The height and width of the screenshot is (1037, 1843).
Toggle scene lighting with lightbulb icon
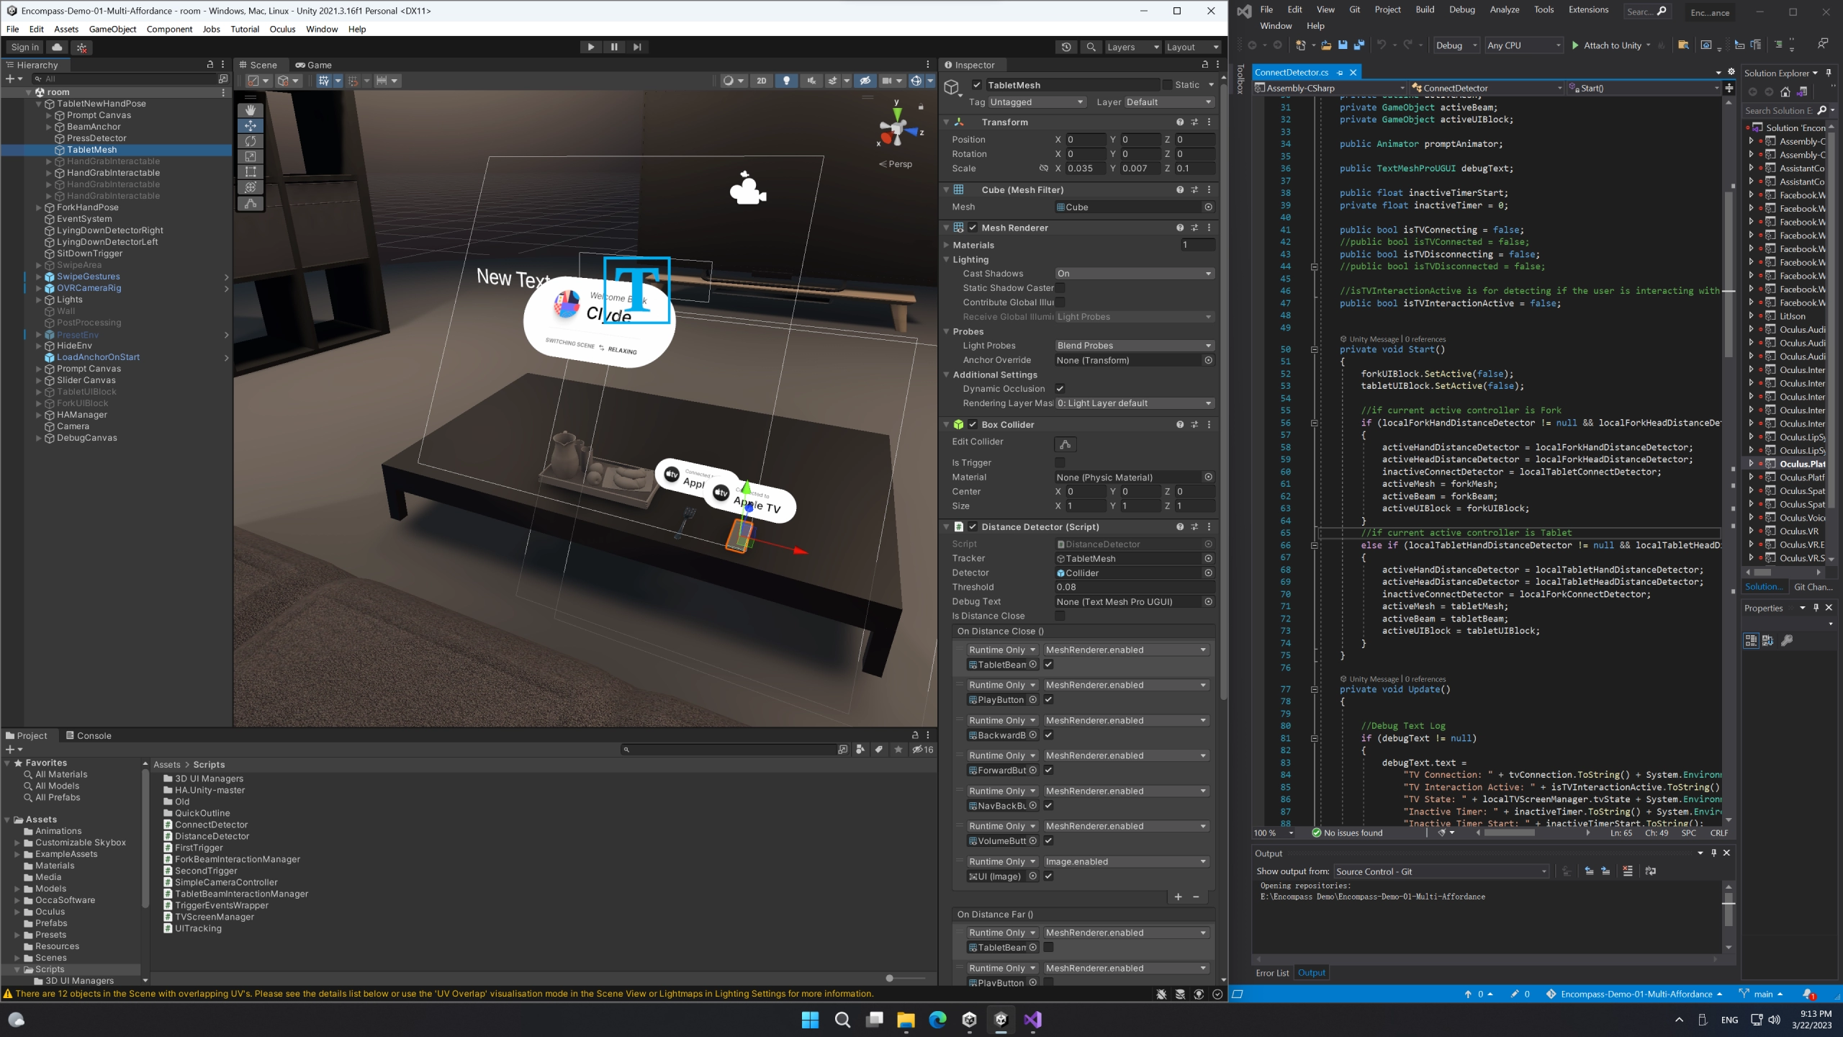(x=786, y=81)
